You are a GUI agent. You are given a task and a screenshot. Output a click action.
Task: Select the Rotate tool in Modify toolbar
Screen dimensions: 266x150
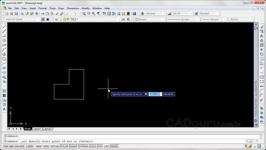261,54
